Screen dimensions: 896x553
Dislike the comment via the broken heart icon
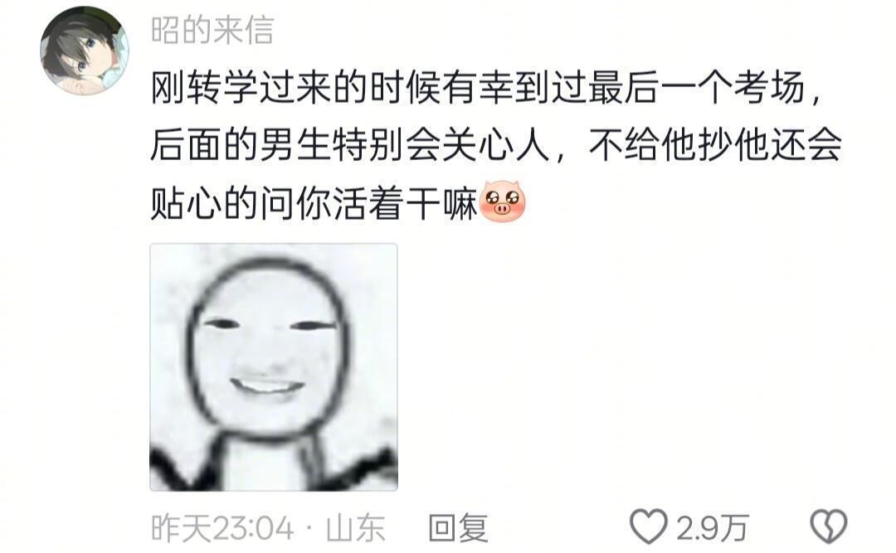(829, 526)
